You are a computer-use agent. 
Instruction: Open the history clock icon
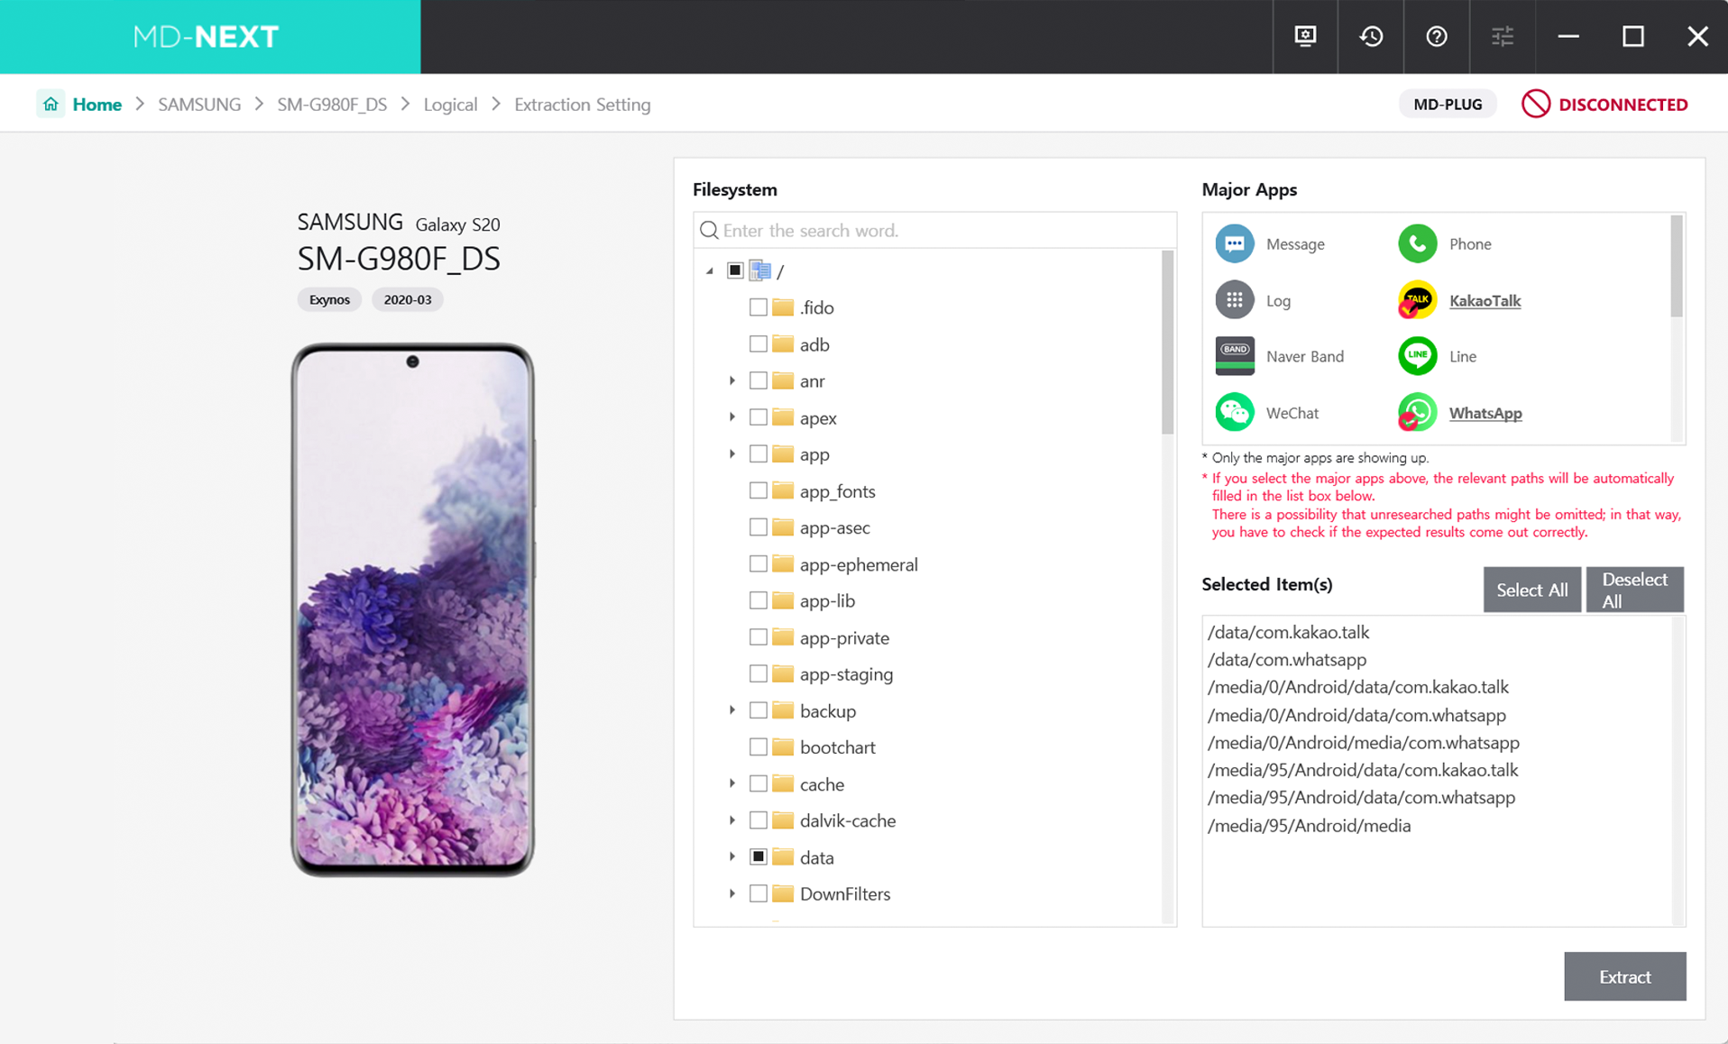[1371, 36]
